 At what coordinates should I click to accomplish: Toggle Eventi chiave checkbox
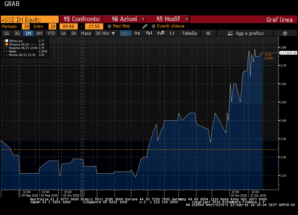(x=153, y=26)
